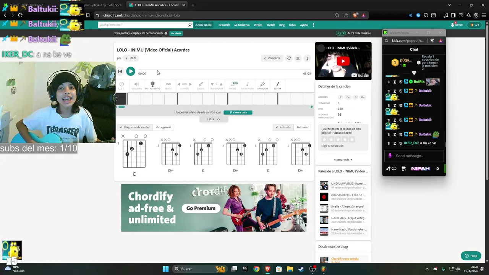489x275 pixels.
Task: Open the Instrumento selector
Action: tap(152, 86)
